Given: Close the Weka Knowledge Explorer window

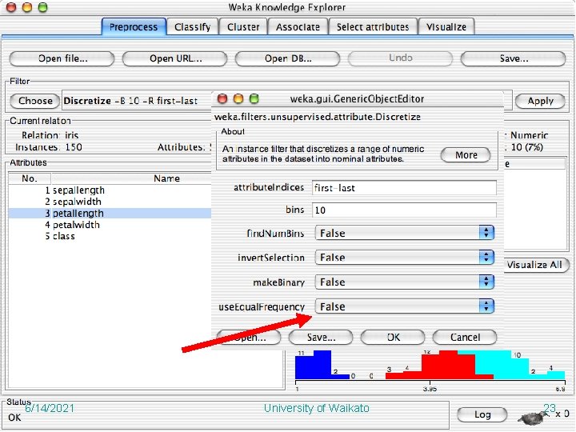Looking at the screenshot, I should (x=11, y=7).
